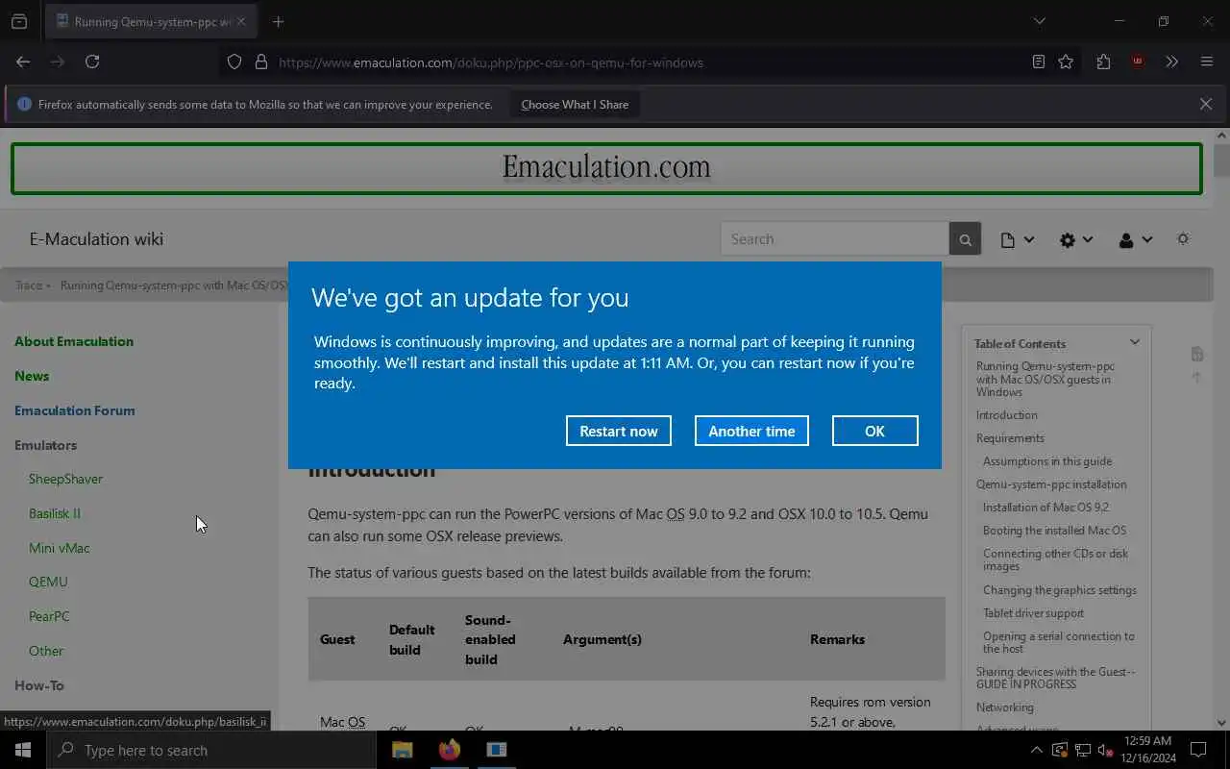This screenshot has width=1230, height=769.
Task: Open the uBlock Origin extension icon
Action: [1138, 62]
